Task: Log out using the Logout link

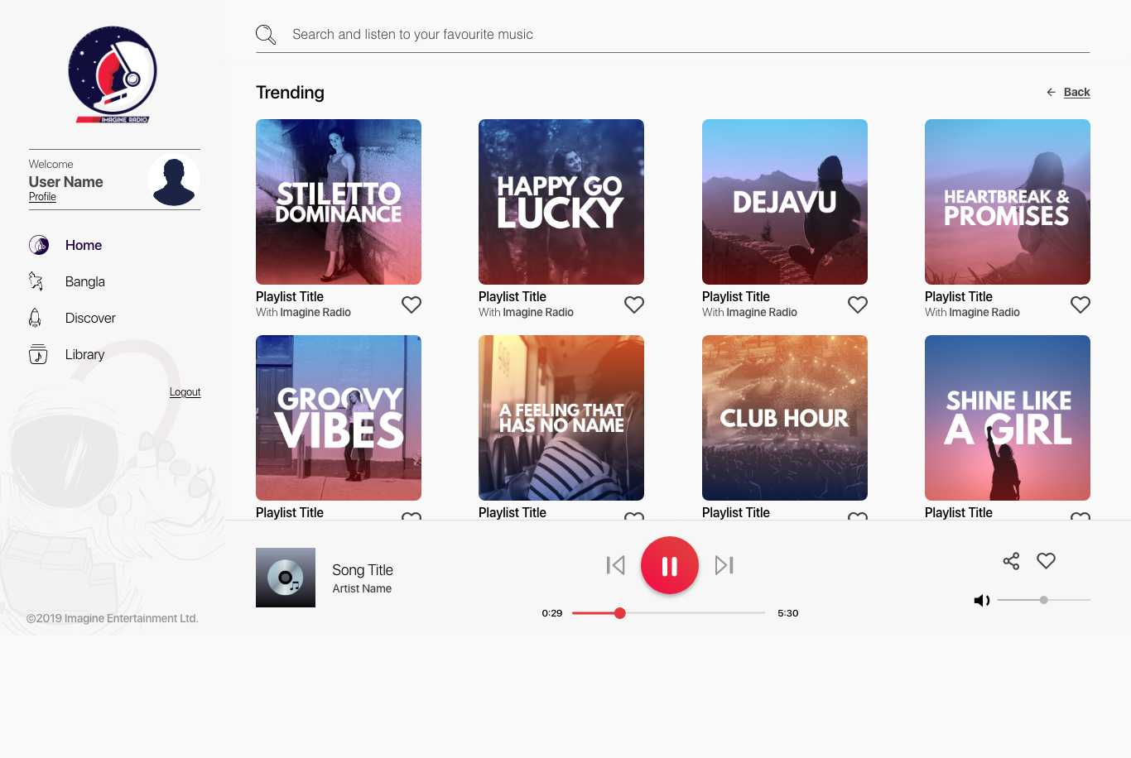Action: (185, 392)
